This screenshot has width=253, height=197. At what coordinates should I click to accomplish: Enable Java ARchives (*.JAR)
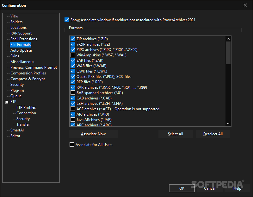click(73, 120)
